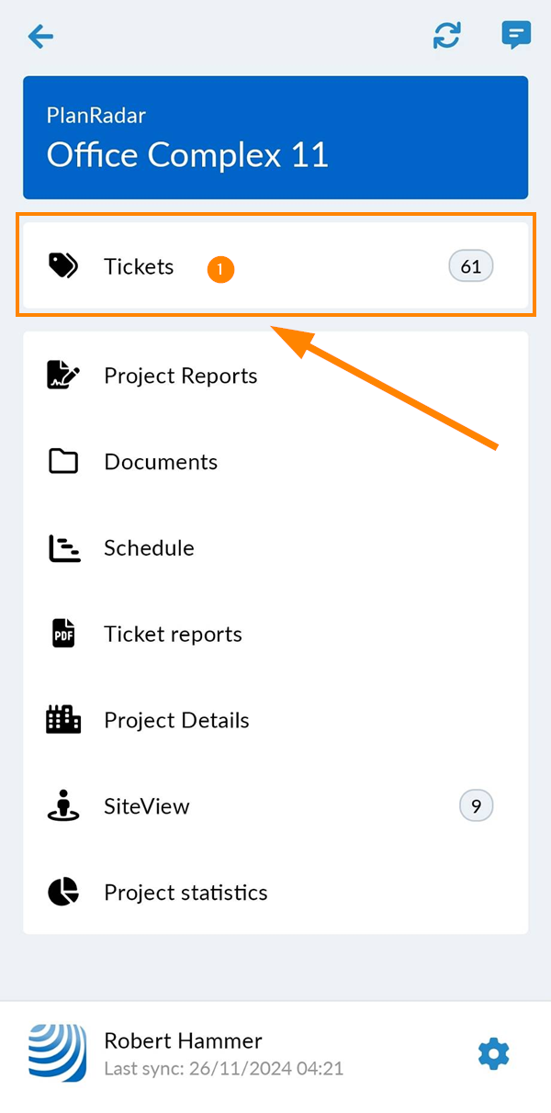Click the Tickets tag icon
Screen dimensions: 551x1113
[x=63, y=266]
